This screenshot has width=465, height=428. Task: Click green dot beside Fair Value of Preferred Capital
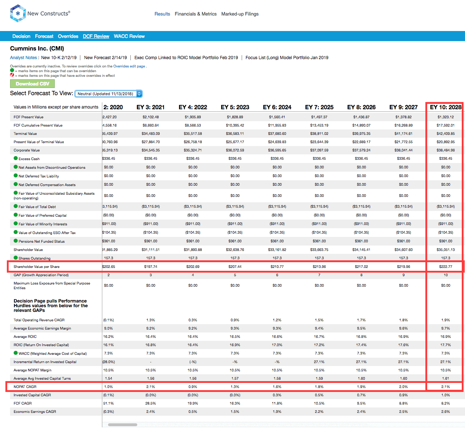click(15, 215)
